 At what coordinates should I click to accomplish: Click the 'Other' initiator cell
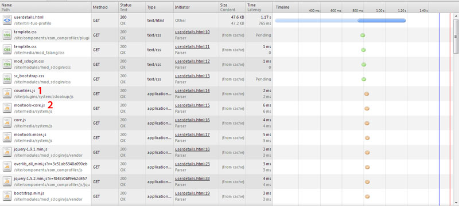tap(180, 21)
